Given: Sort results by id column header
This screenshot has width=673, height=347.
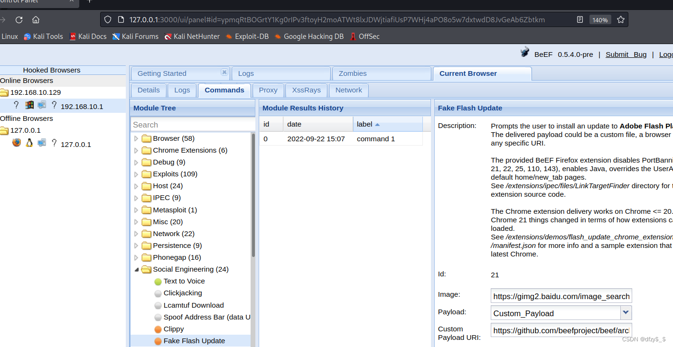Looking at the screenshot, I should 271,124.
